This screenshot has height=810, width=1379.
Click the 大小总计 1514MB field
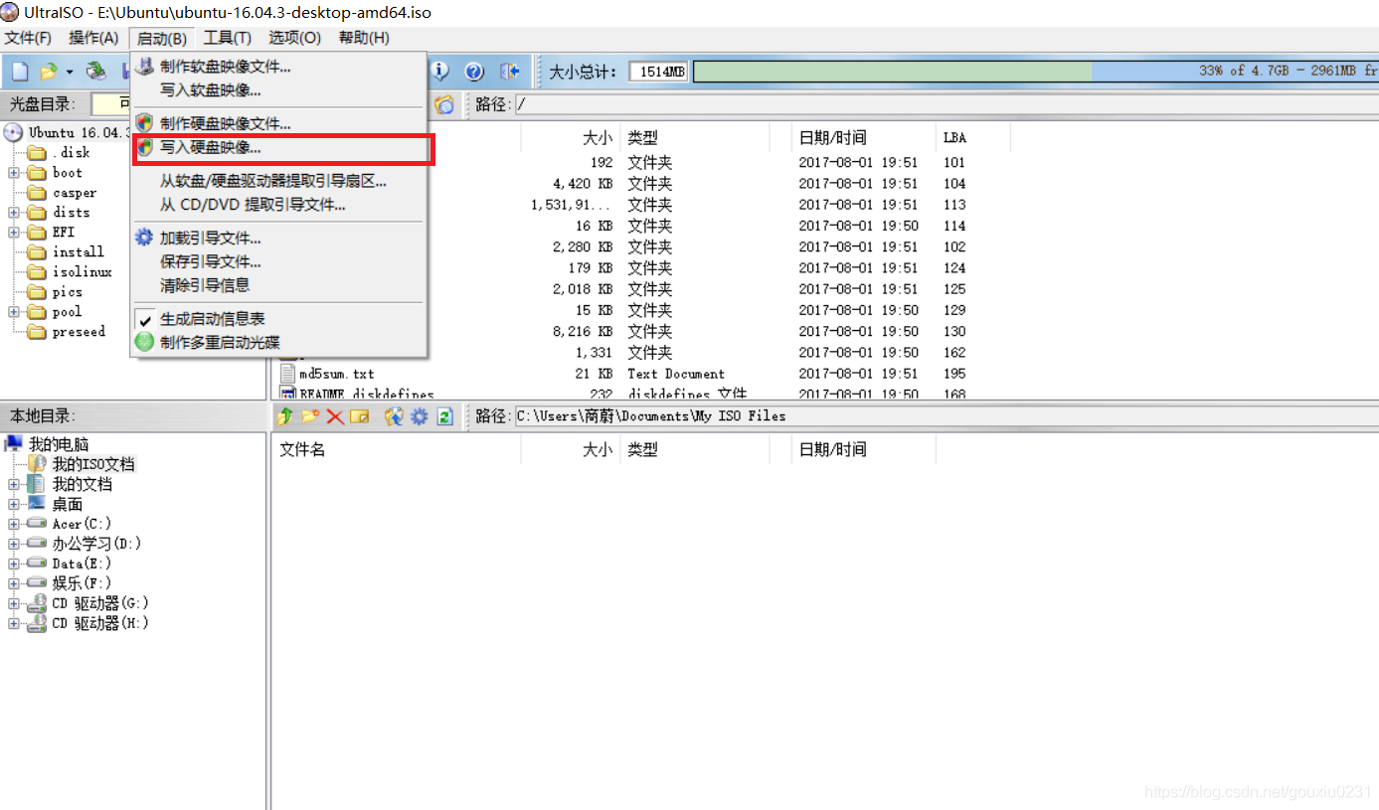[658, 72]
